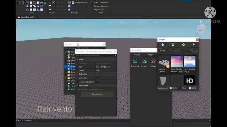
Task: Select highlighted ServerScriptService row in Explorer
Action: pyautogui.click(x=70, y=66)
